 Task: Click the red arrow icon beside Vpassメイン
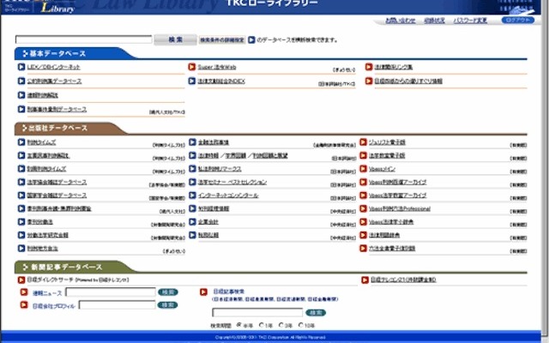point(363,169)
